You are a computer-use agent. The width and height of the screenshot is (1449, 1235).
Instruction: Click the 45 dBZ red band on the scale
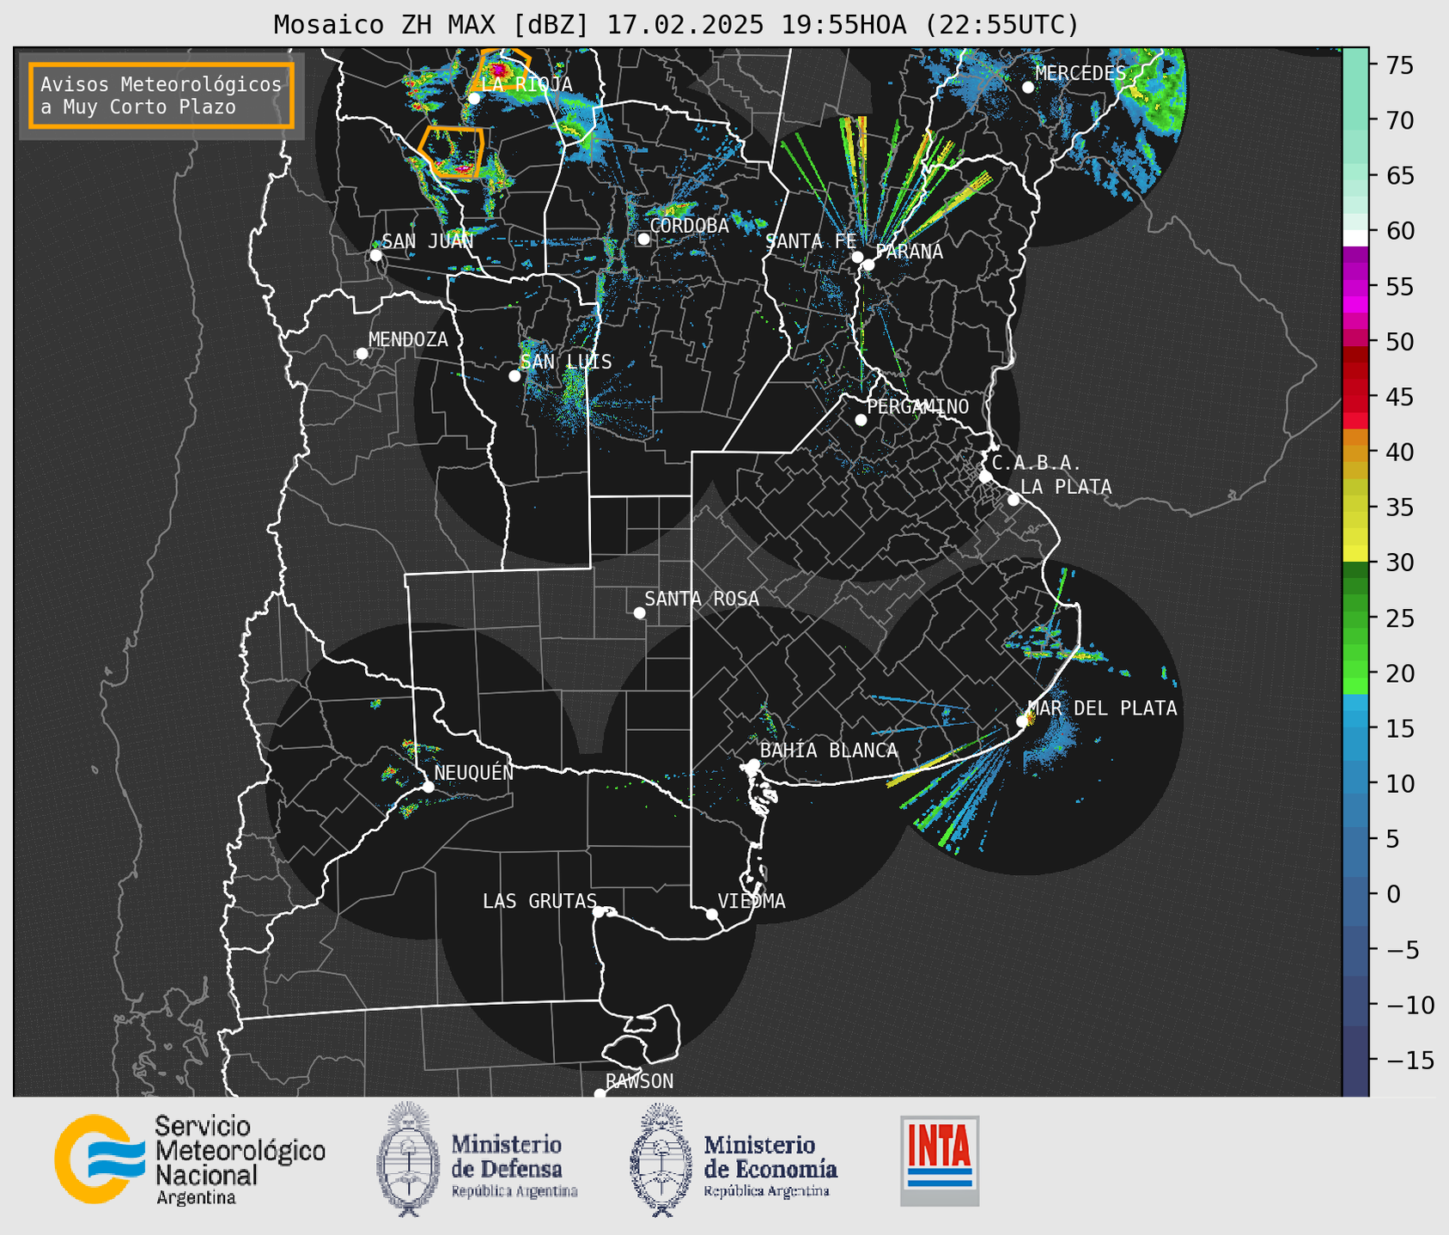point(1355,397)
